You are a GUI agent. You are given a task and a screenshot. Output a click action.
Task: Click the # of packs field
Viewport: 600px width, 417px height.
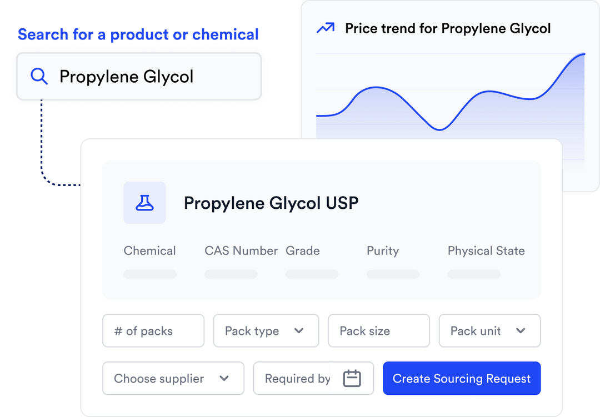click(153, 330)
